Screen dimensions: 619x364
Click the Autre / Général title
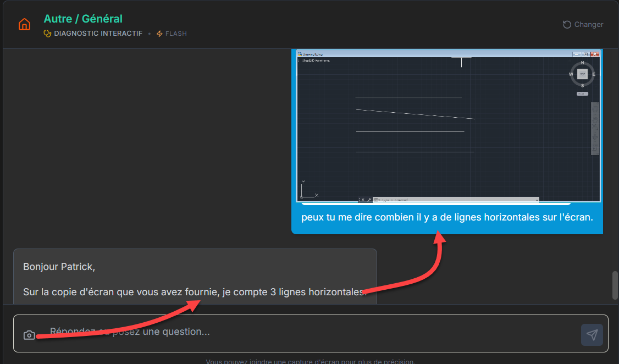click(83, 19)
